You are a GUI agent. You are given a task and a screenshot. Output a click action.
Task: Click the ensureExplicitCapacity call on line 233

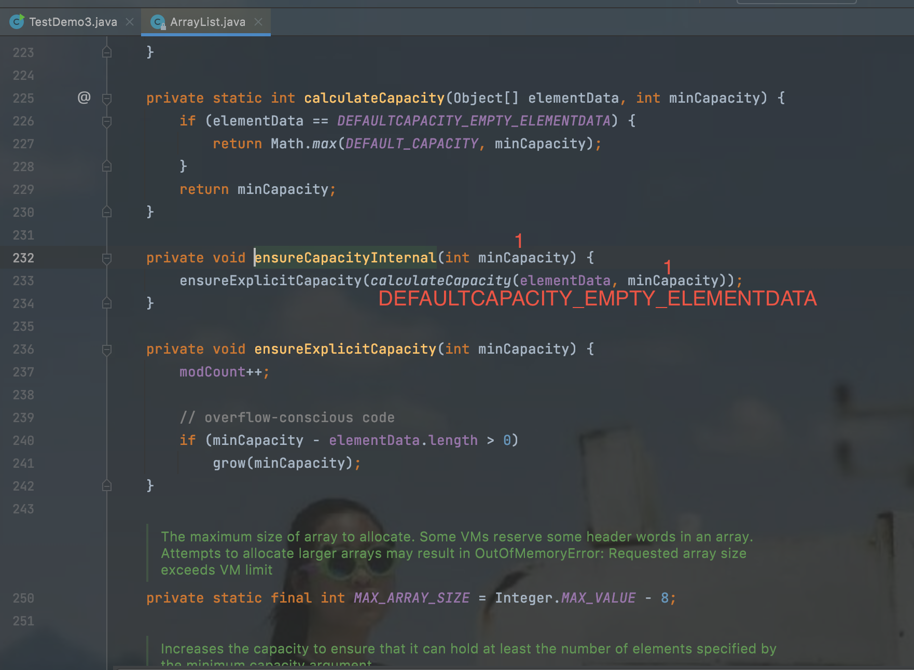pyautogui.click(x=271, y=281)
